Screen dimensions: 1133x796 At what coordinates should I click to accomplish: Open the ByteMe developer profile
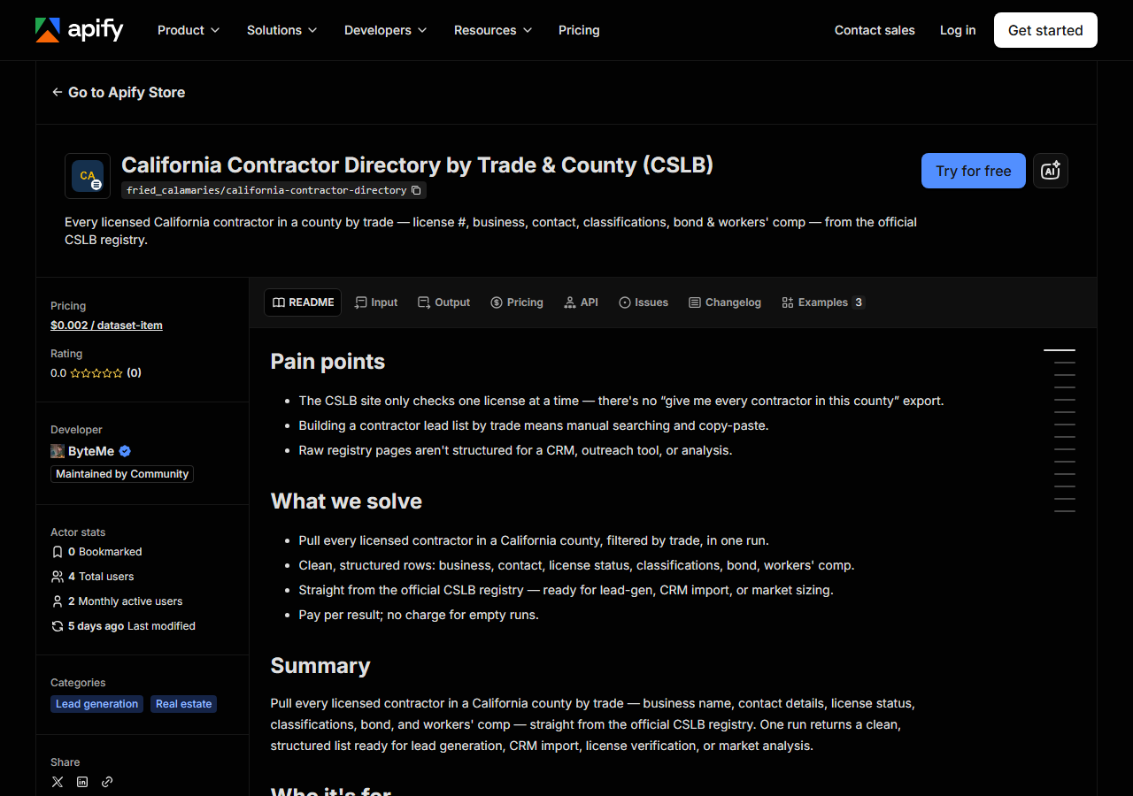pyautogui.click(x=91, y=451)
